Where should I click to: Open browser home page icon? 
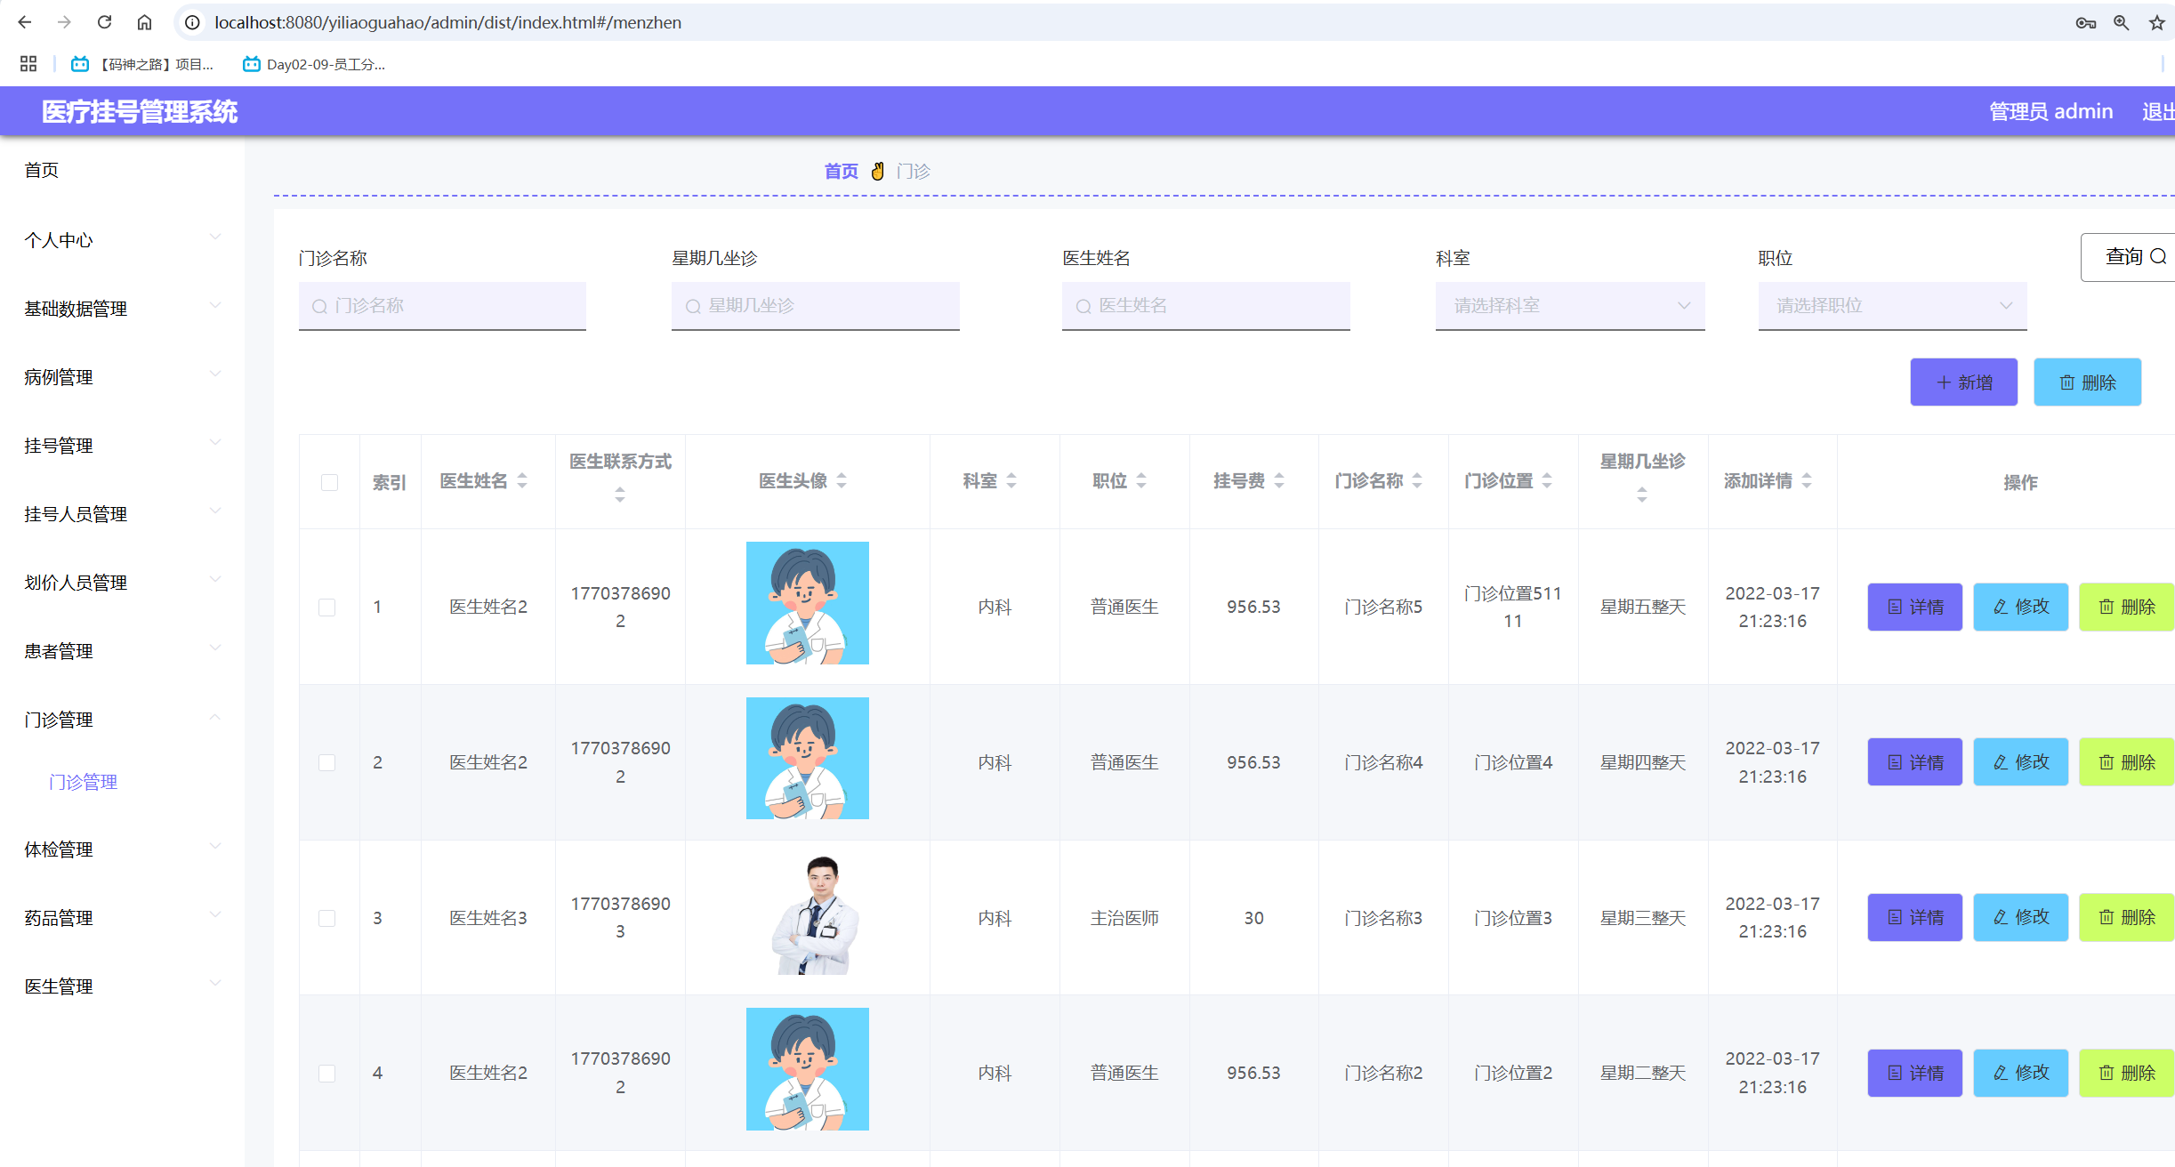(144, 22)
